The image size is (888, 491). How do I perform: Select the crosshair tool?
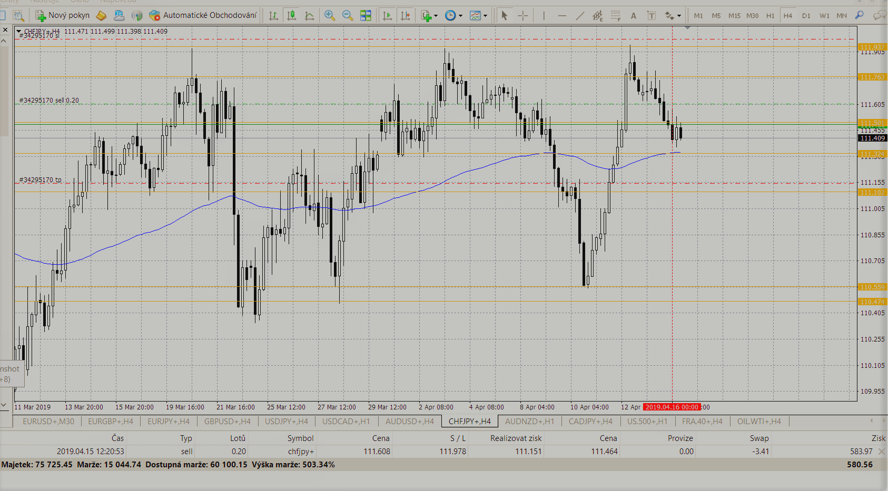tap(522, 15)
